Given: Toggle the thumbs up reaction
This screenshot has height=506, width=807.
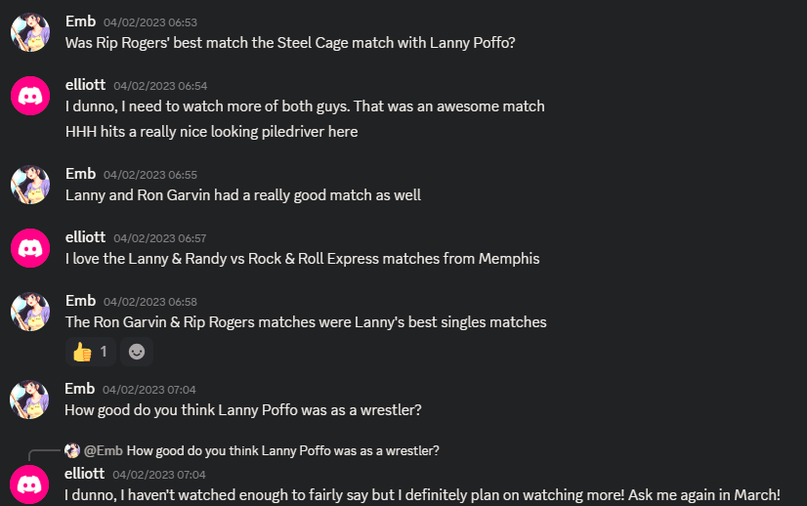Looking at the screenshot, I should [x=90, y=351].
